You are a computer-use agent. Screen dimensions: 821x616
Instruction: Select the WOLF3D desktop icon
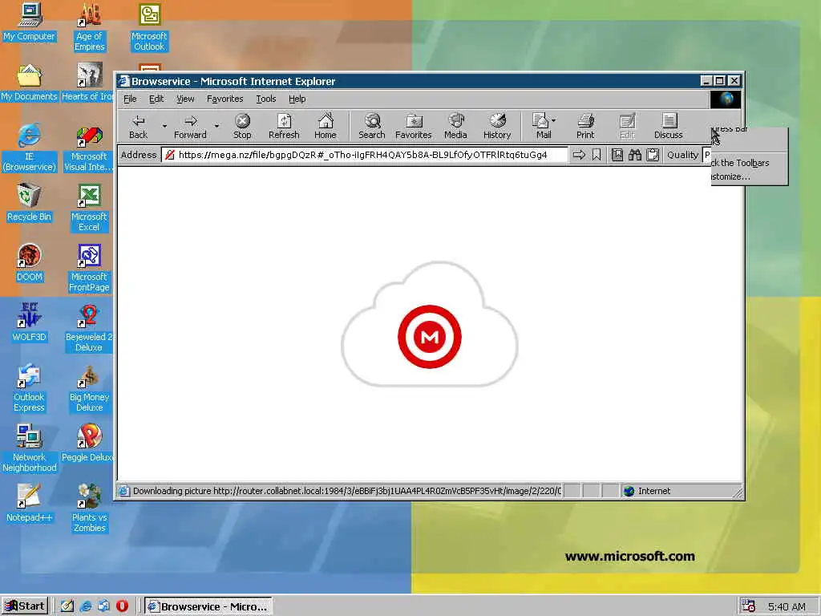tap(30, 322)
